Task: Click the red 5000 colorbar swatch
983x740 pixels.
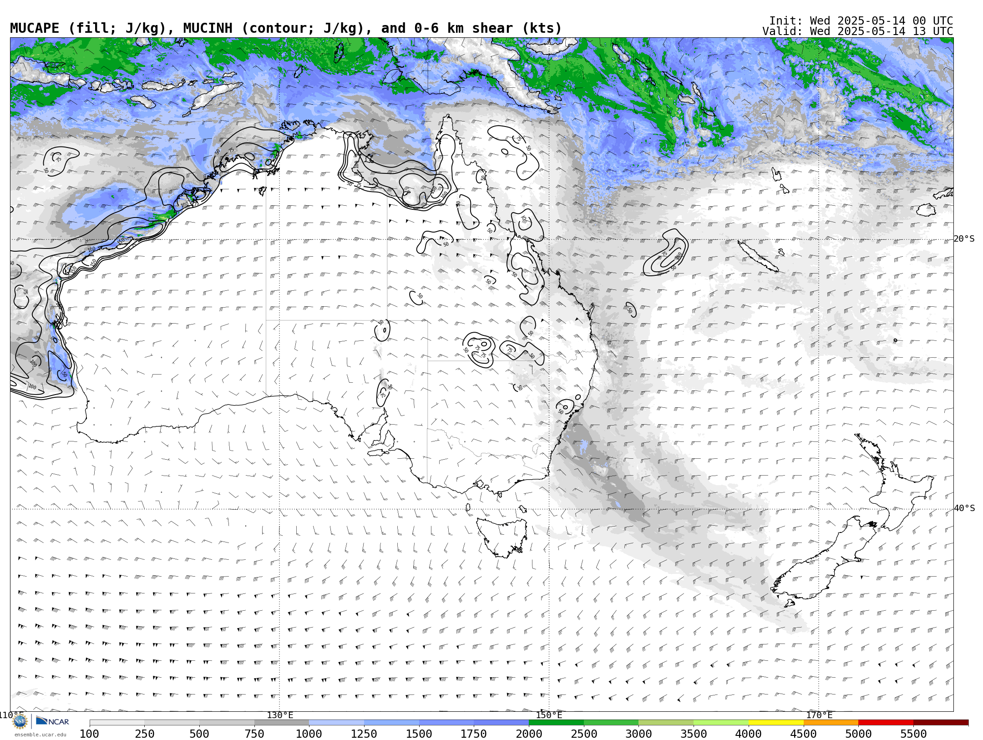Action: pos(886,723)
